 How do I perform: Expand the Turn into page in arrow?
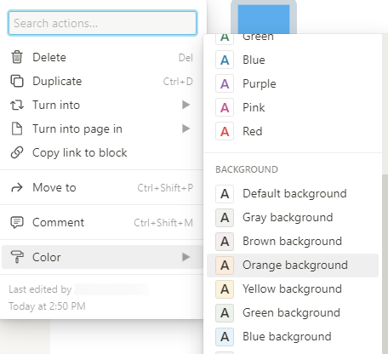click(x=185, y=128)
